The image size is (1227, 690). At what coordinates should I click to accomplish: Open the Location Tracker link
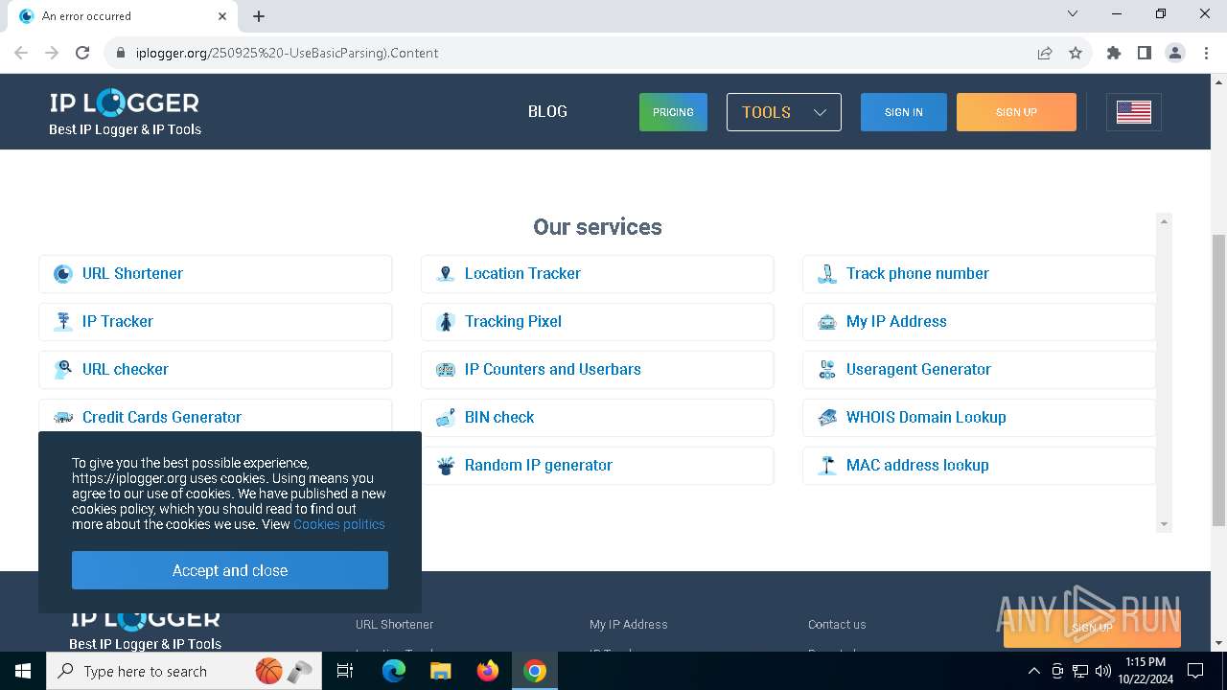click(x=522, y=273)
